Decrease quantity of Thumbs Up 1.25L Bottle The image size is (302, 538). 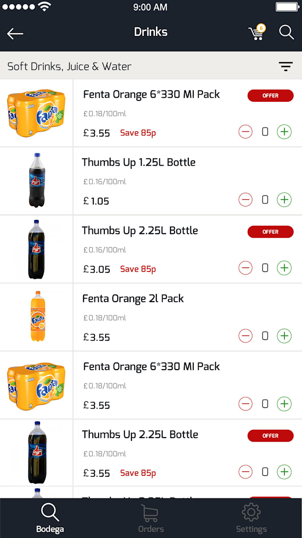(246, 200)
